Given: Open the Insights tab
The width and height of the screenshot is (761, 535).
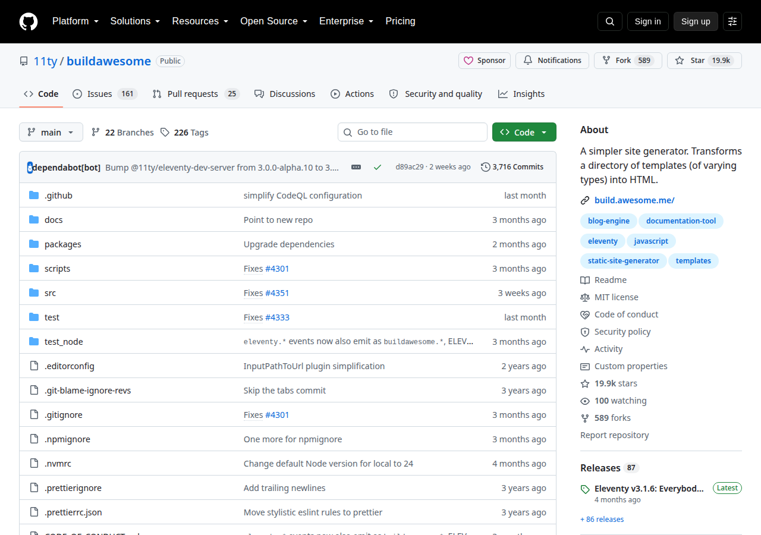Looking at the screenshot, I should [521, 94].
